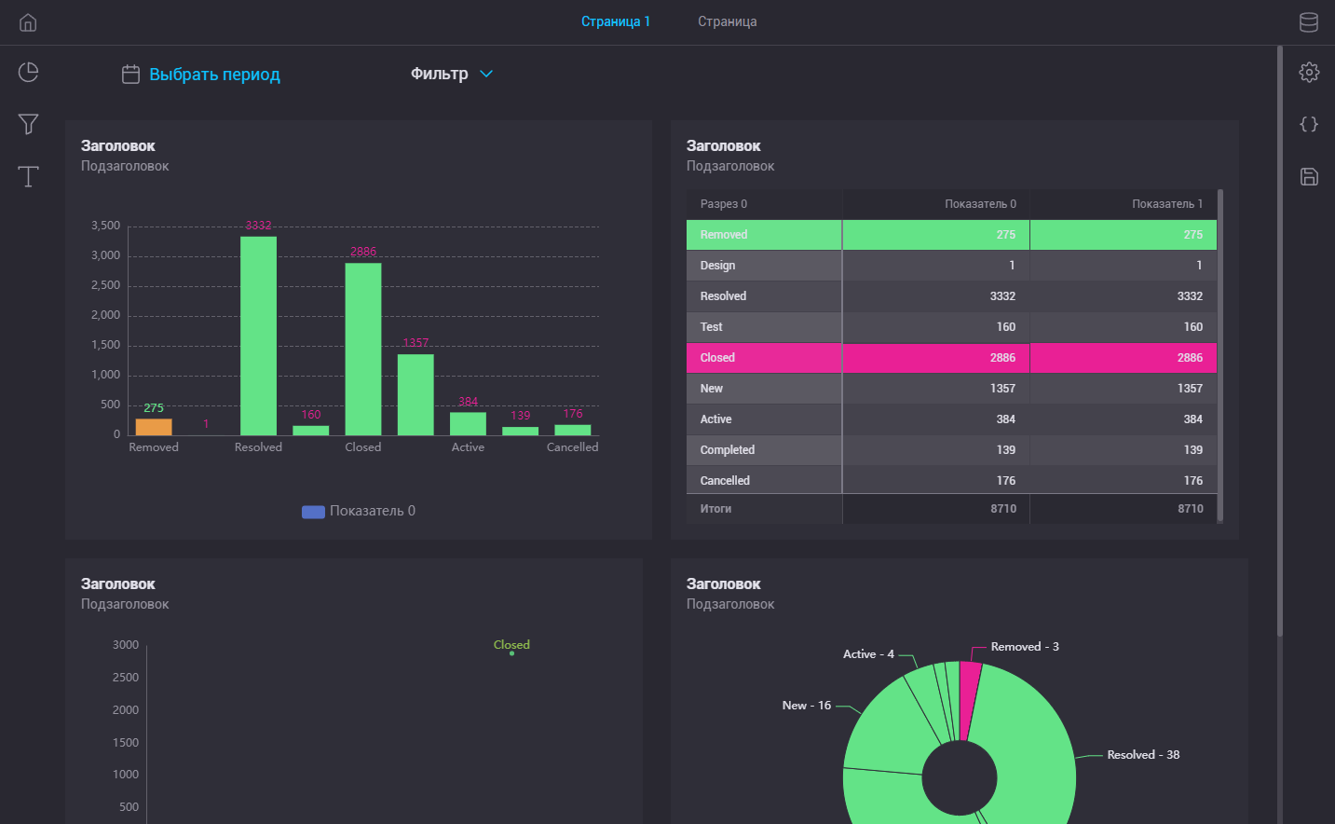Click the Active - 4 pie label

[868, 654]
